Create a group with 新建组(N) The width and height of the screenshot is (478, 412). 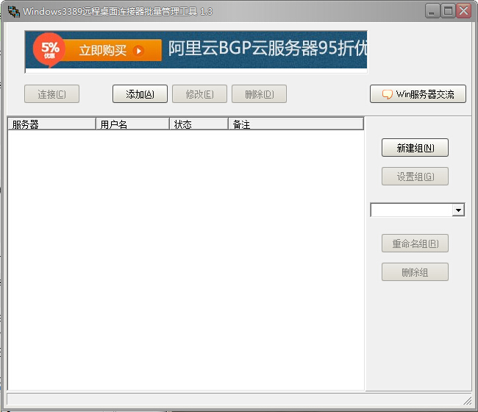point(415,148)
